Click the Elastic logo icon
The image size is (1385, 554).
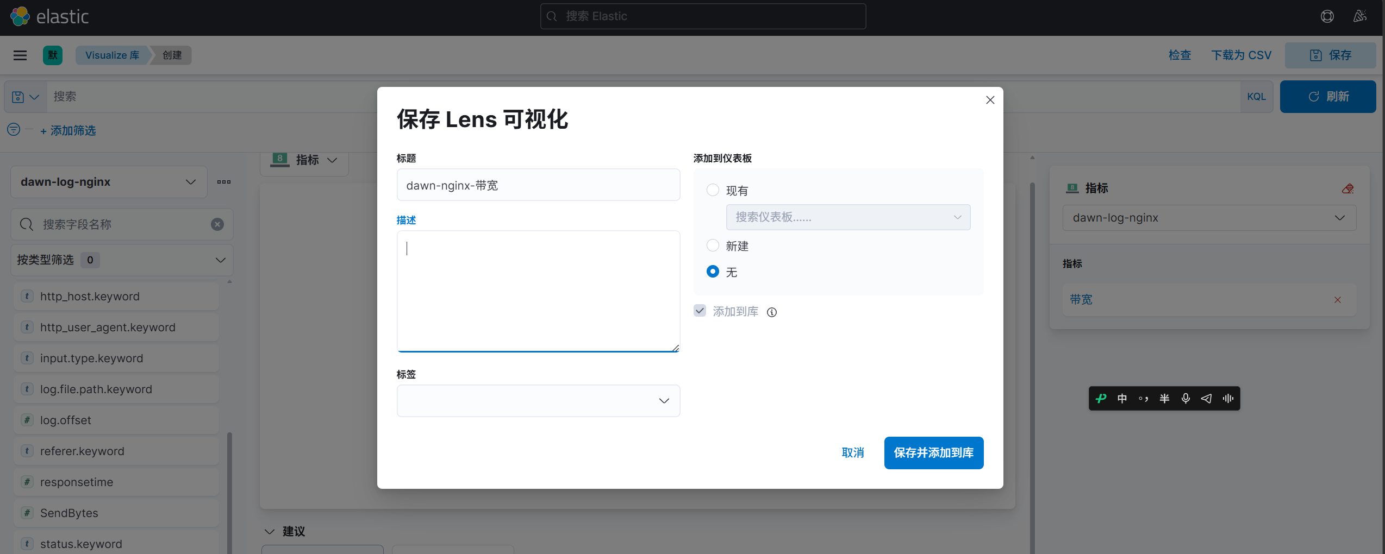[x=20, y=16]
